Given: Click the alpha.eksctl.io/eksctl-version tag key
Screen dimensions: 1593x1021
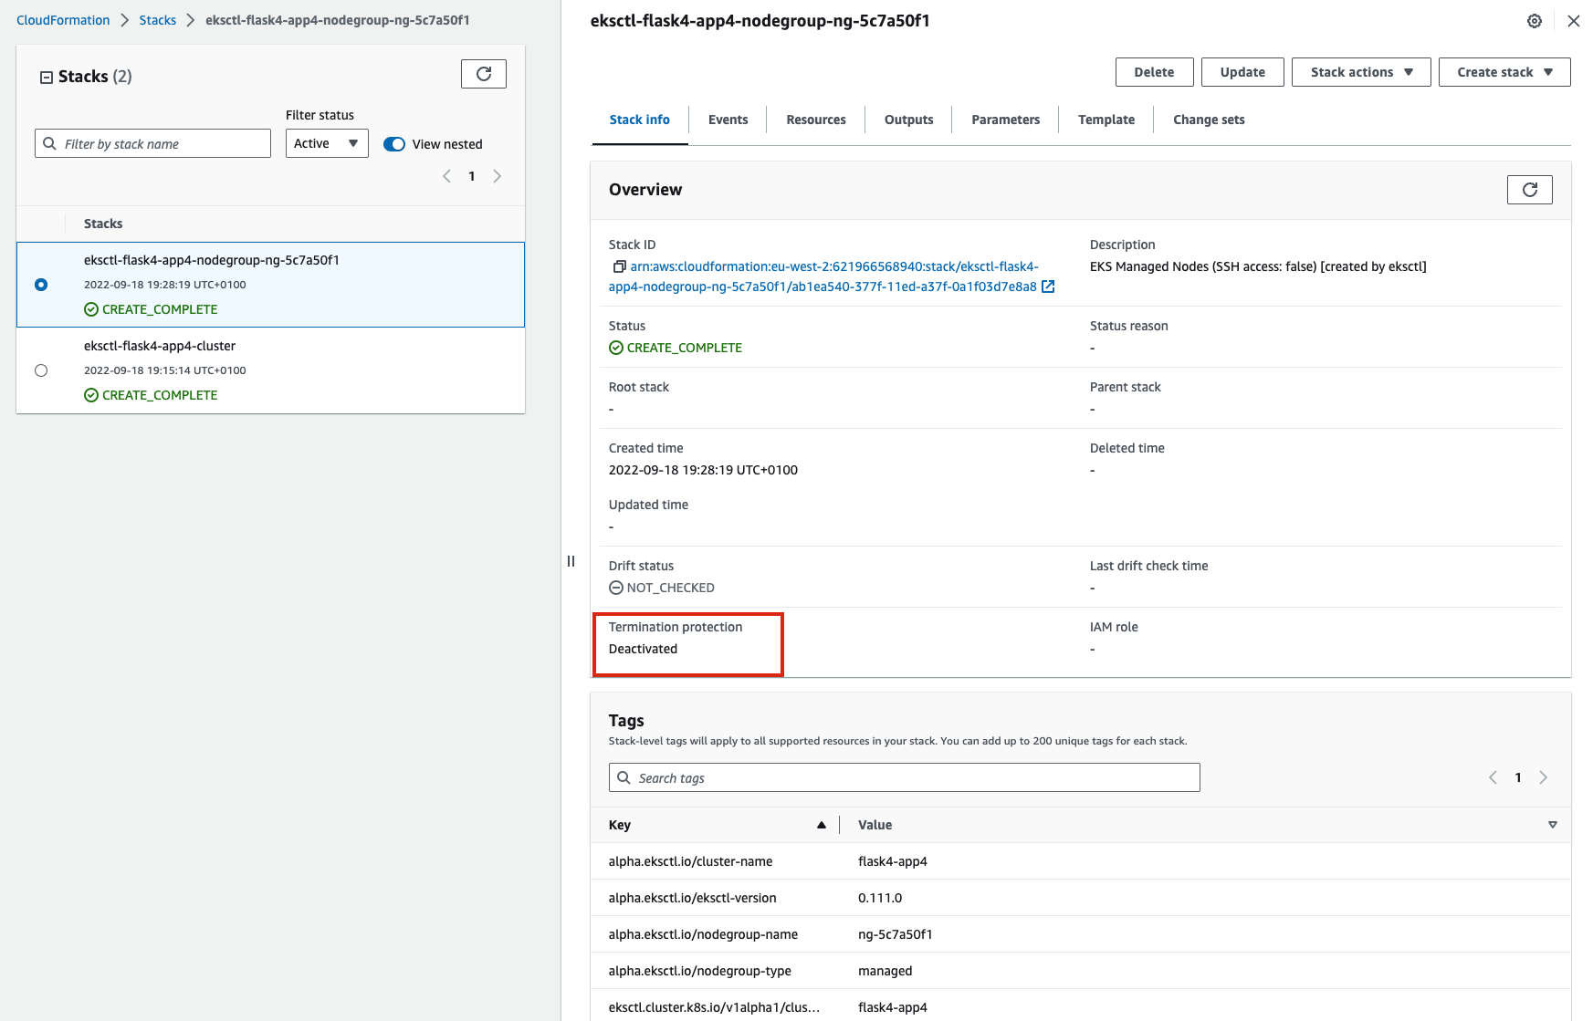Looking at the screenshot, I should pyautogui.click(x=693, y=898).
